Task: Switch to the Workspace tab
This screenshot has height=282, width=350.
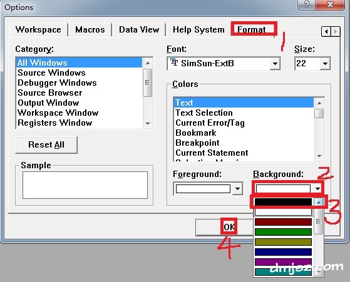Action: 38,29
